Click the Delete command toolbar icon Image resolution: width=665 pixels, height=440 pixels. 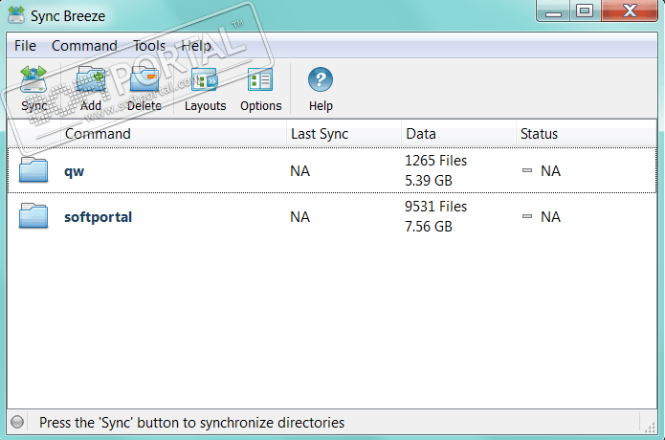144,79
